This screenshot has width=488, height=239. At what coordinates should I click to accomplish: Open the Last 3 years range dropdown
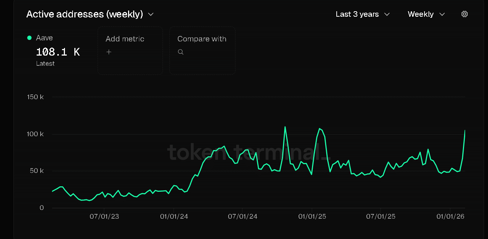(x=362, y=14)
